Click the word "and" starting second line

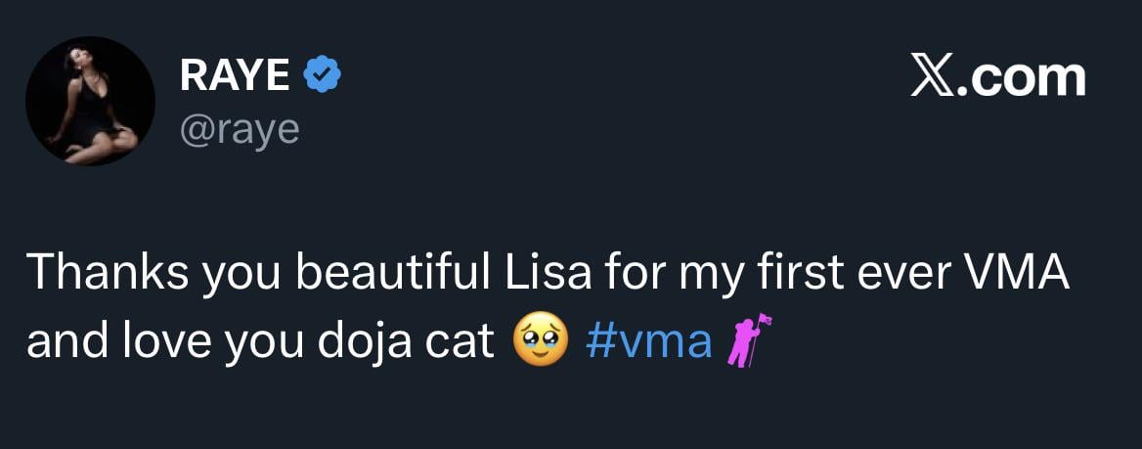61,342
